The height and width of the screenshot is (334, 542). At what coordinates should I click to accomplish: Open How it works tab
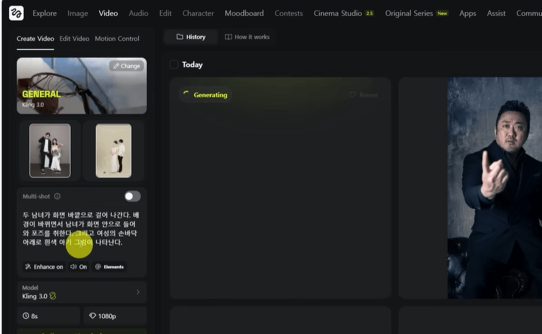[x=247, y=37]
